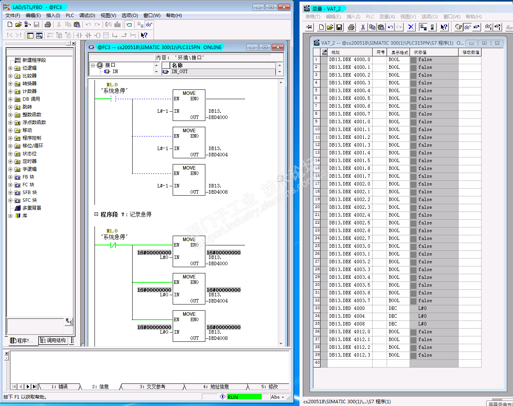Open the 调试(D) menu
Viewport: 513px width, 406px height.
click(87, 16)
